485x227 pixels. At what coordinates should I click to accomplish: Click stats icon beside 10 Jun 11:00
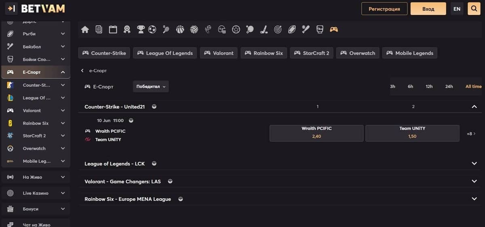click(131, 120)
